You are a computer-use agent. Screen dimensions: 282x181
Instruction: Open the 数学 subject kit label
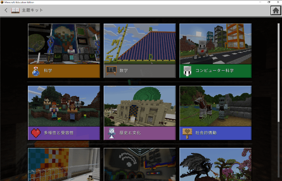pyautogui.click(x=124, y=71)
